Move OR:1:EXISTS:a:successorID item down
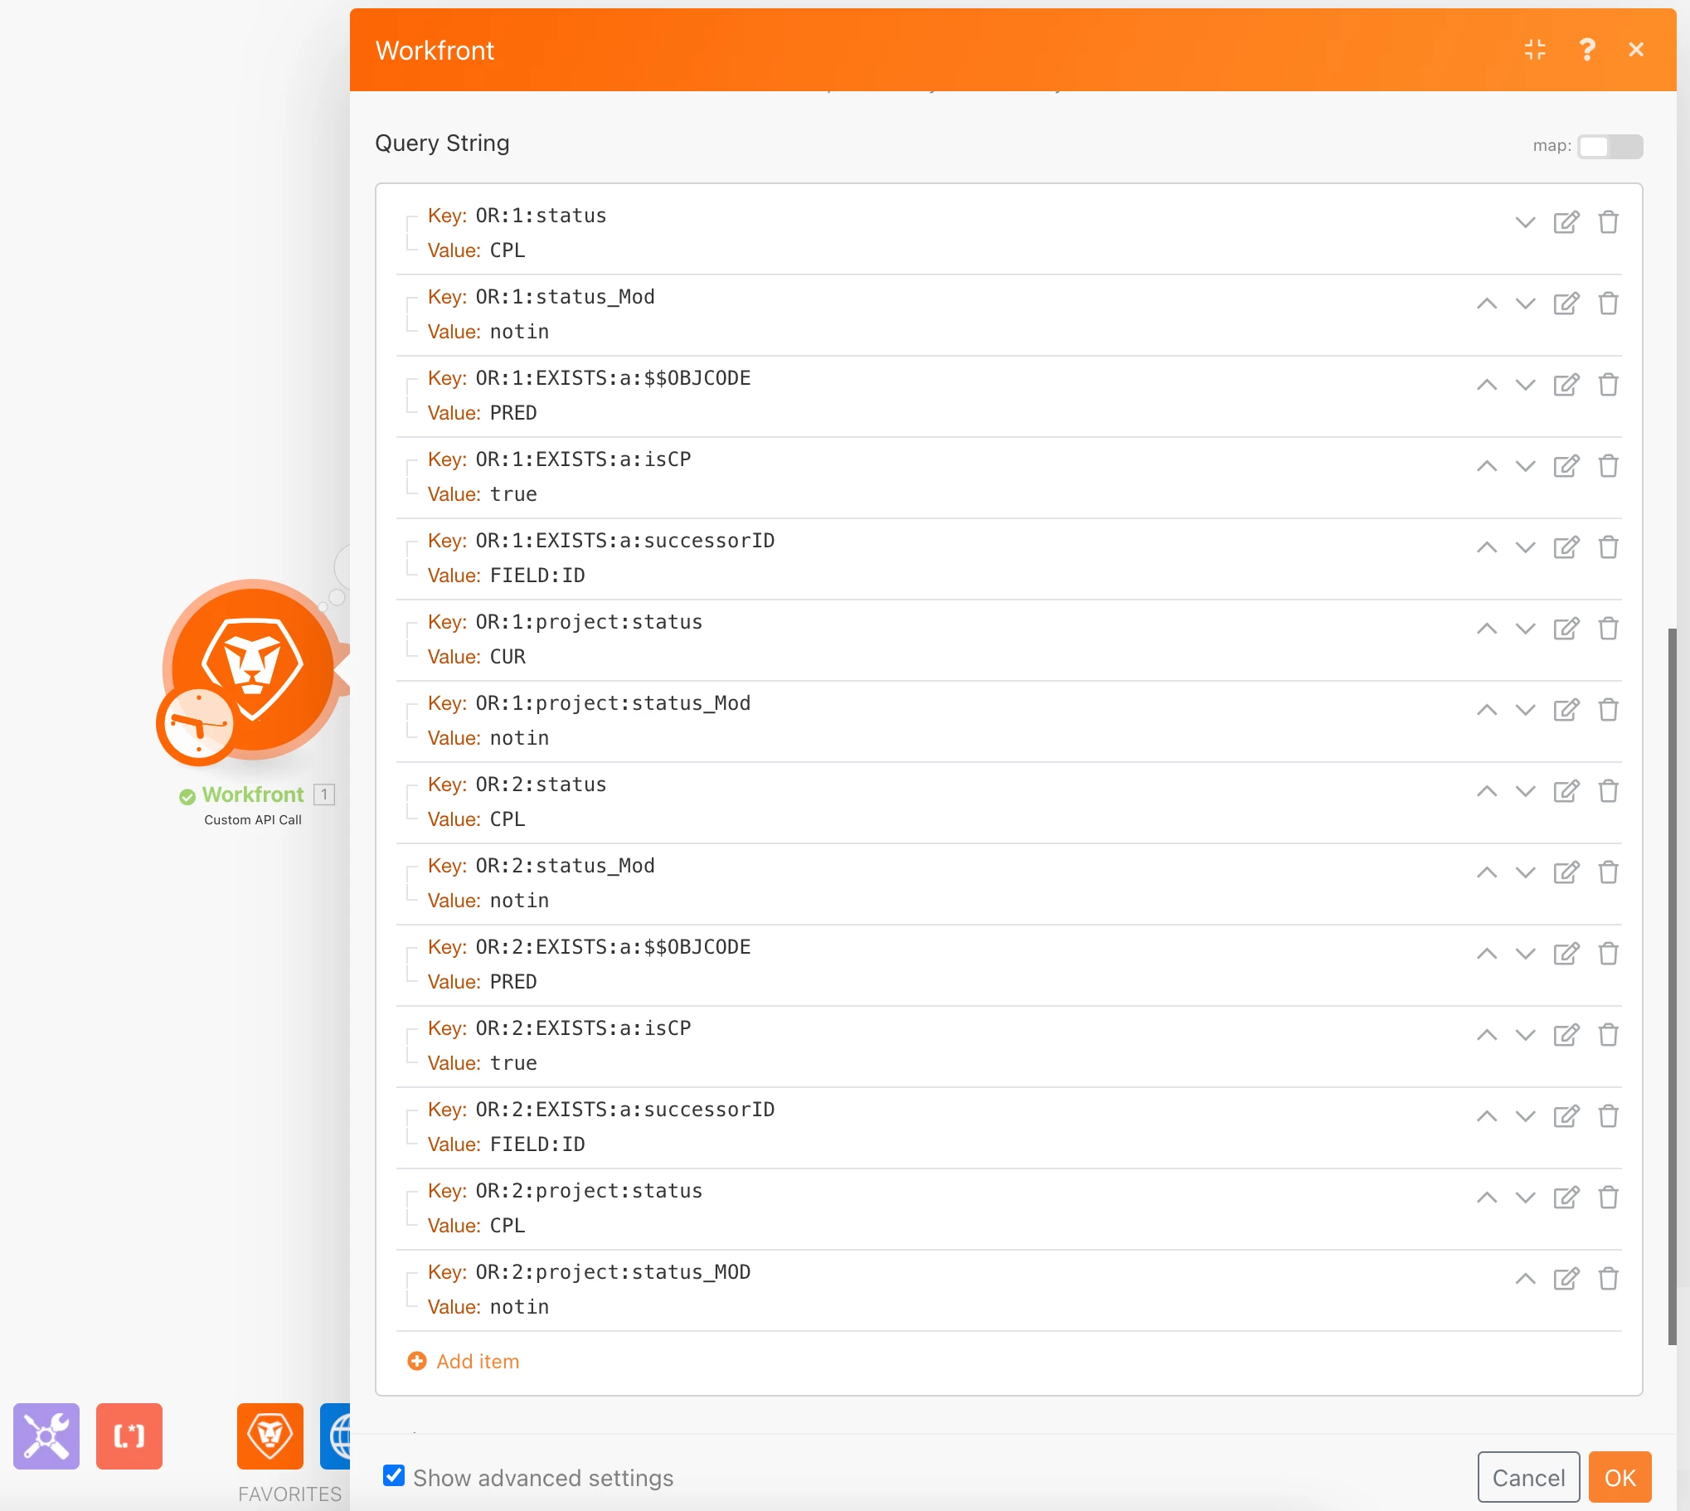Screen dimensions: 1690x1511 pos(1525,548)
